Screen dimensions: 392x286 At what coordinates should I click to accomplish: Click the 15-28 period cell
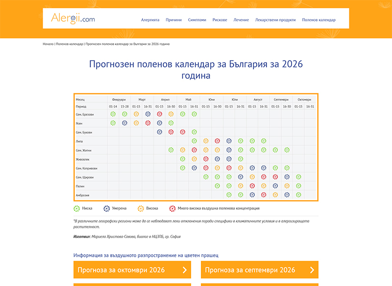[124, 107]
